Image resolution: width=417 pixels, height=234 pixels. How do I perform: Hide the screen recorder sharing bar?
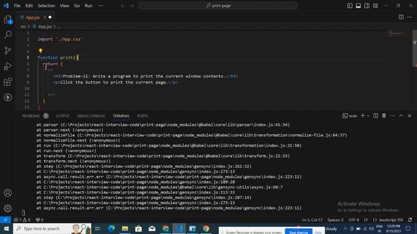click(319, 232)
